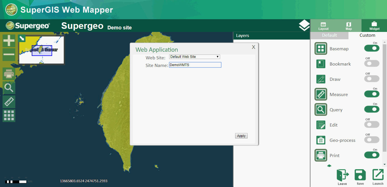Disable the Print widget switch

click(x=372, y=155)
